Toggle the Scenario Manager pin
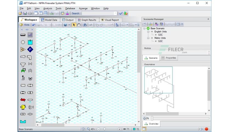 208,19
